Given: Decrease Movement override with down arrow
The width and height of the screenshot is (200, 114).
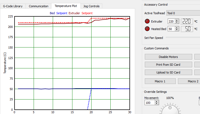Looking at the screenshot, I should 156,104.
